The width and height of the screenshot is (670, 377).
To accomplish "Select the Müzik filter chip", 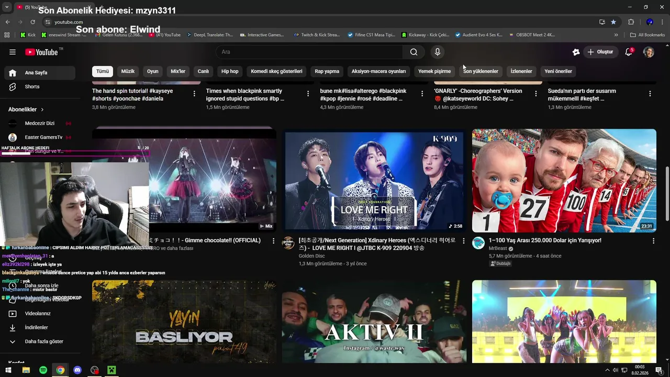I will [128, 71].
